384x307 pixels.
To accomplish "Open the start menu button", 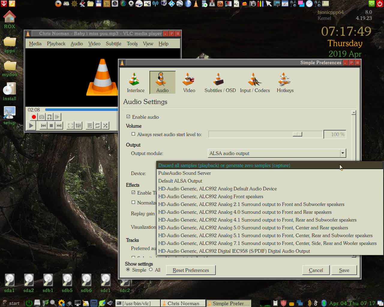I will tap(11, 303).
